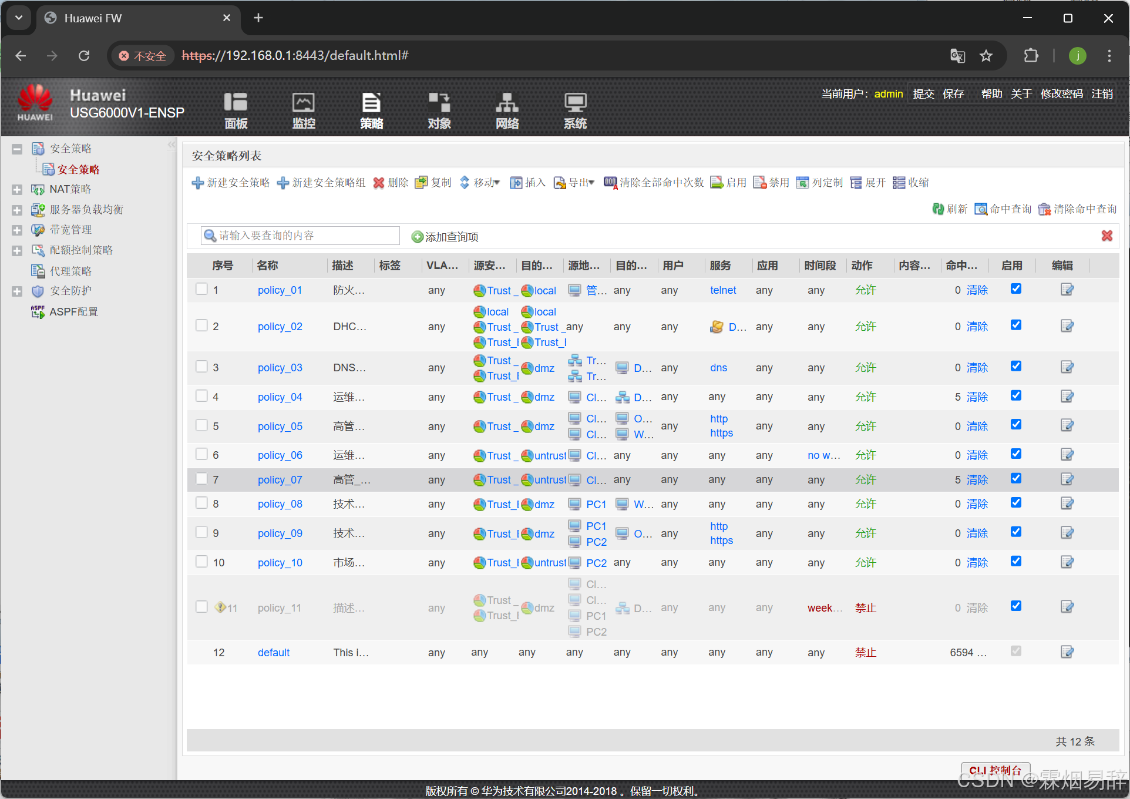Disable the 启用 checkbox for policy_05
Viewport: 1130px width, 799px height.
coord(1016,425)
